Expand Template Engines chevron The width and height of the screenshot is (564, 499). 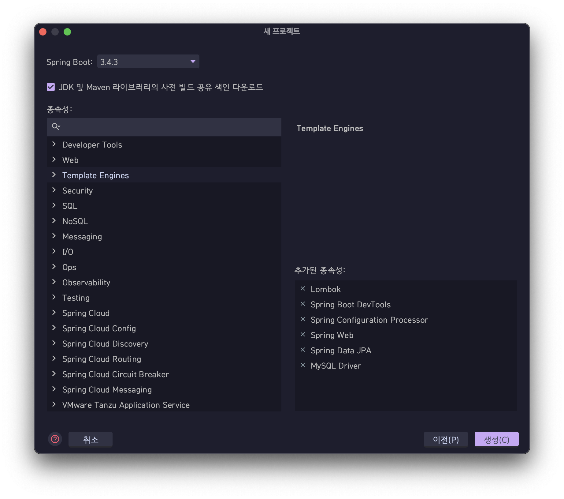pos(54,175)
